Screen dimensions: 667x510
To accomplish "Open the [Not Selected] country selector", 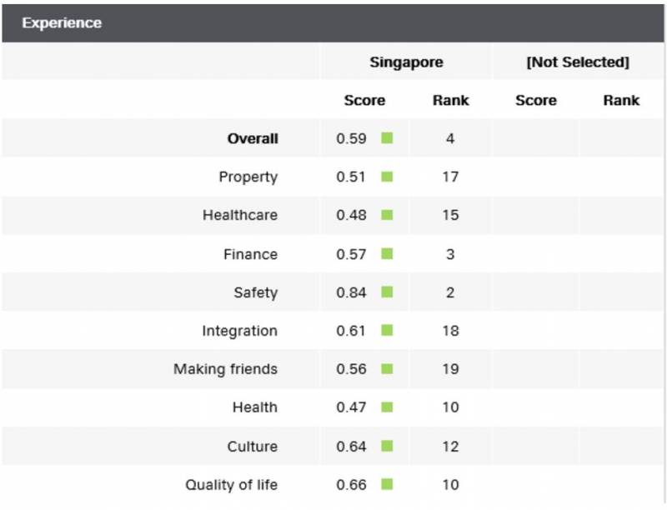I will (578, 62).
